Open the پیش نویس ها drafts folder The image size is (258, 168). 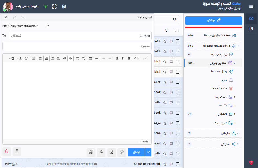pyautogui.click(x=218, y=54)
